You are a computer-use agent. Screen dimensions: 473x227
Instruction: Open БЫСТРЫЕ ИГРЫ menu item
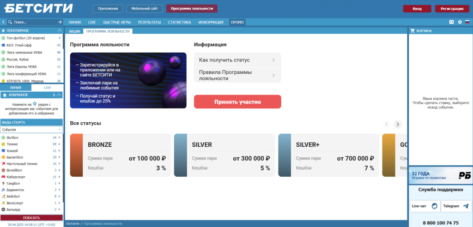117,22
